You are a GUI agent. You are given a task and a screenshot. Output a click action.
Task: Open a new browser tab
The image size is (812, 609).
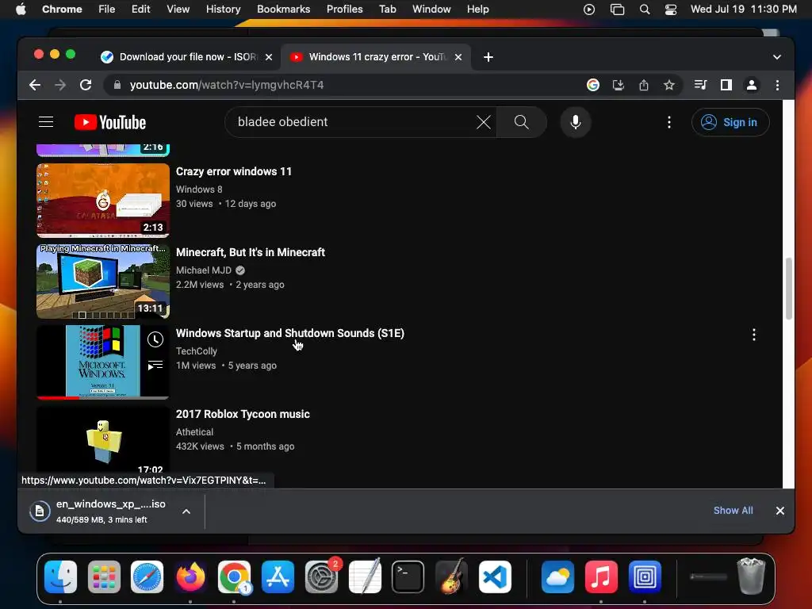[x=488, y=57]
